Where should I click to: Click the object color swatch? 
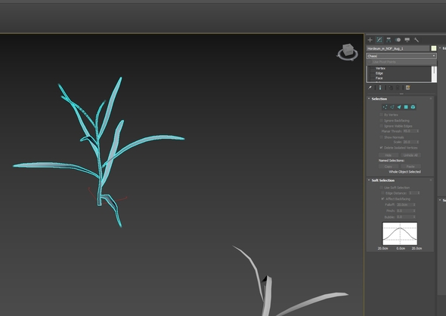pyautogui.click(x=433, y=48)
